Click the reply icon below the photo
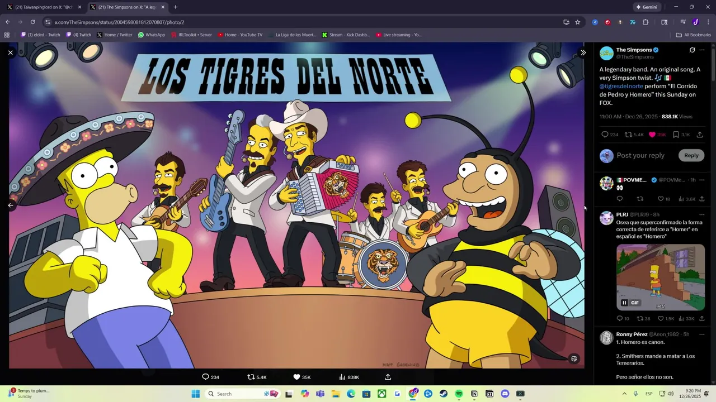716x402 pixels. 205,377
